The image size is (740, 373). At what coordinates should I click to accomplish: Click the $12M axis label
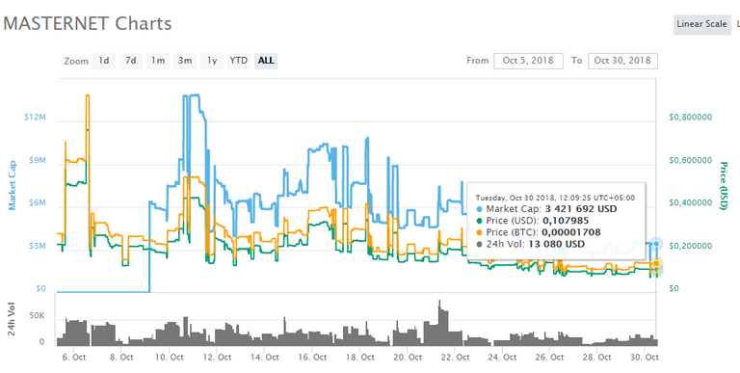[x=36, y=117]
